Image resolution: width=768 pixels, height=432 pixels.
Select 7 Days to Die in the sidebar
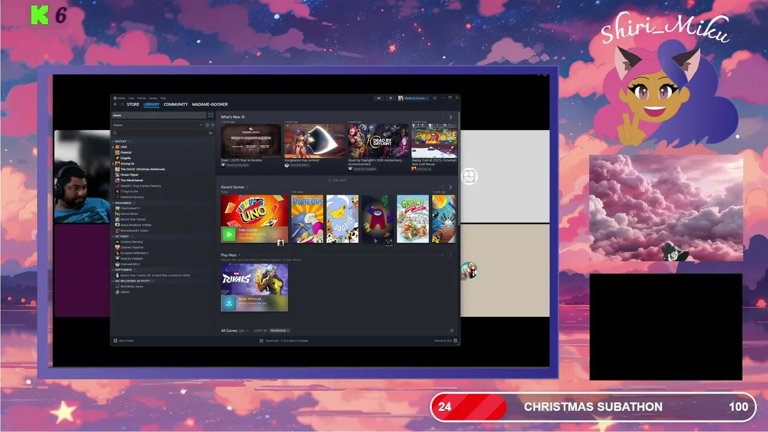click(x=129, y=191)
